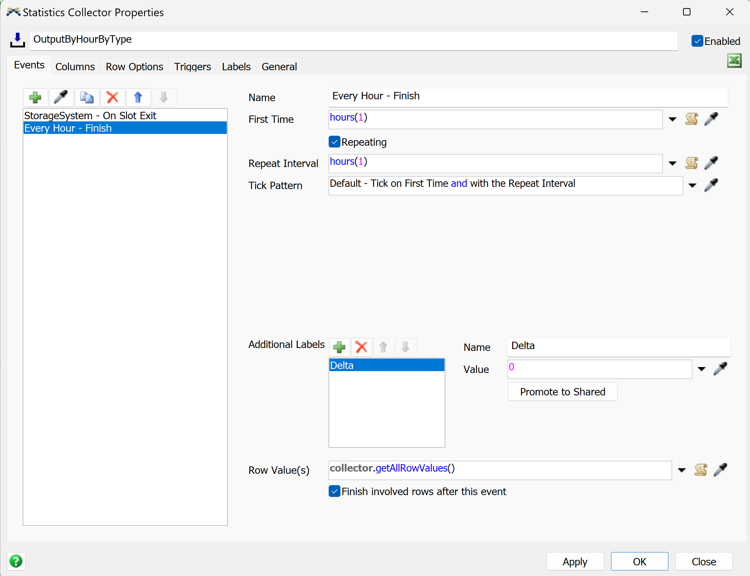This screenshot has height=576, width=750.
Task: Click the green plus add event icon
Action: 35,97
